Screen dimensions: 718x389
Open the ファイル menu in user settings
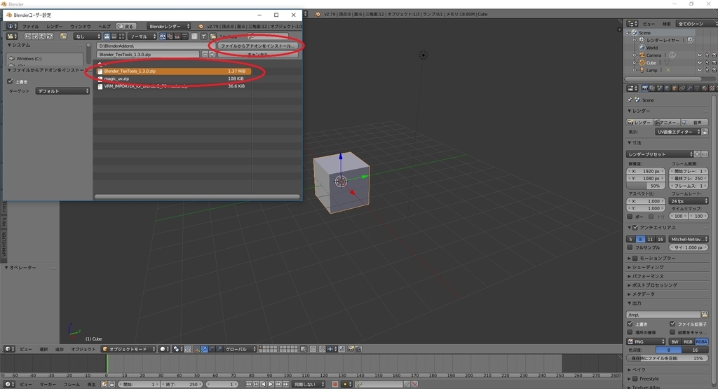coord(31,27)
